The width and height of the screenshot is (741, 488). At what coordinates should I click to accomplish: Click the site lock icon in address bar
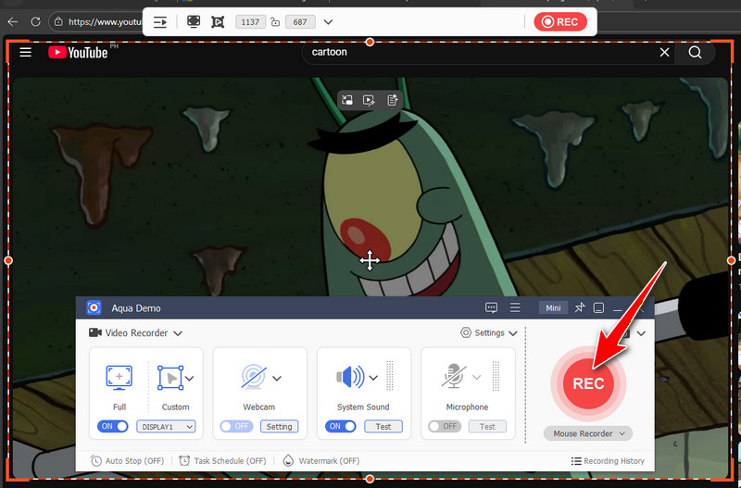coord(58,21)
